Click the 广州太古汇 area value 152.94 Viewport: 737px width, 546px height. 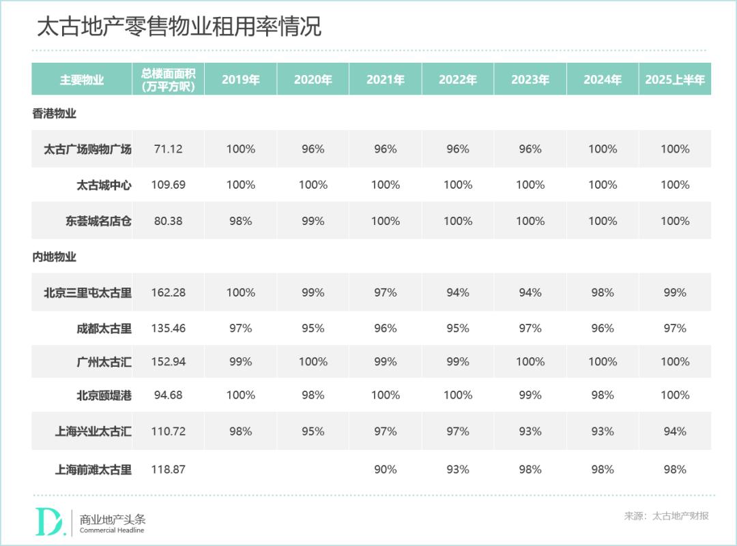(169, 361)
